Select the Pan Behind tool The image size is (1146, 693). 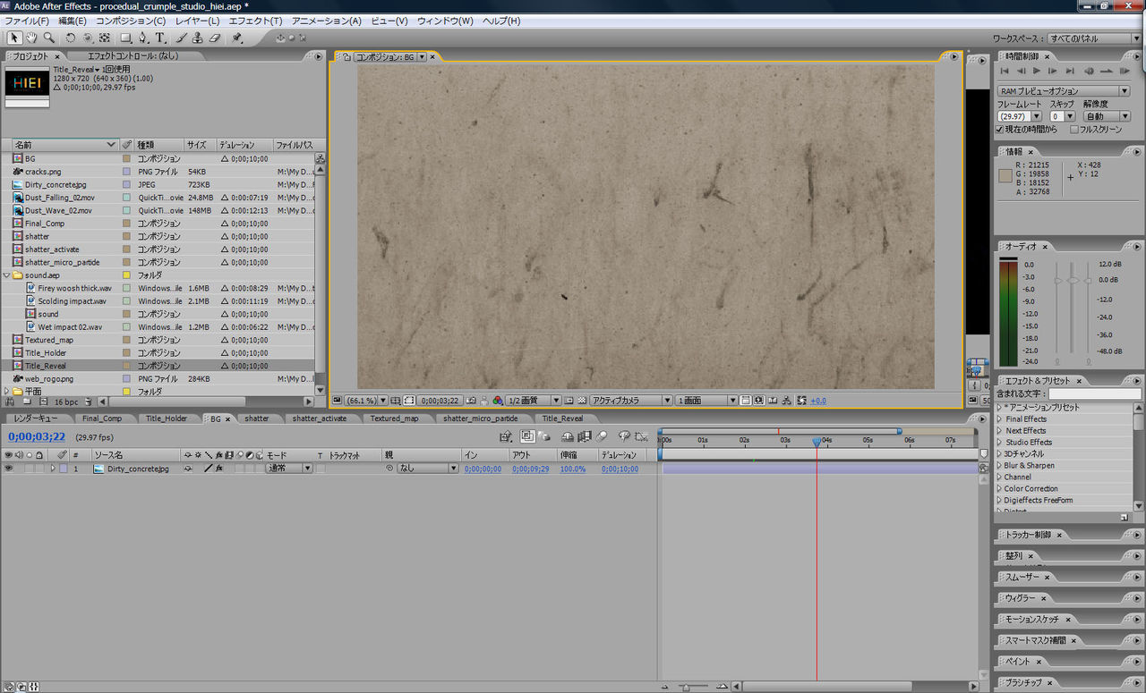coord(105,38)
